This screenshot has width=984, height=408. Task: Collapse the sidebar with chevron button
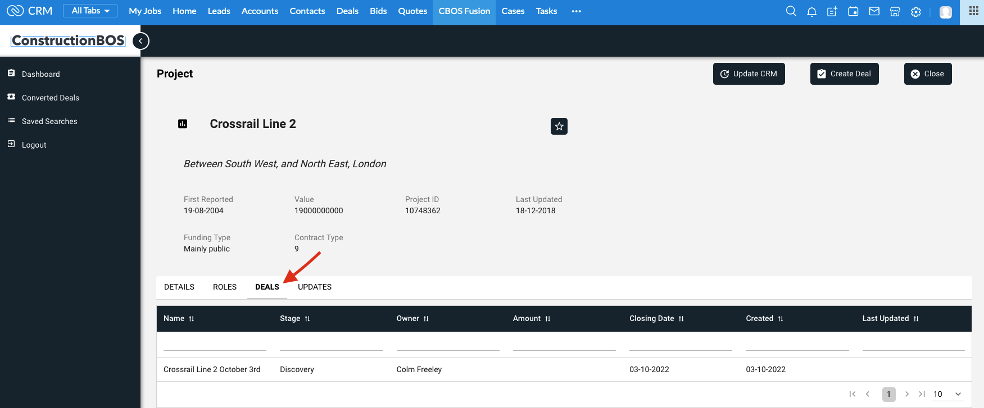(x=140, y=41)
